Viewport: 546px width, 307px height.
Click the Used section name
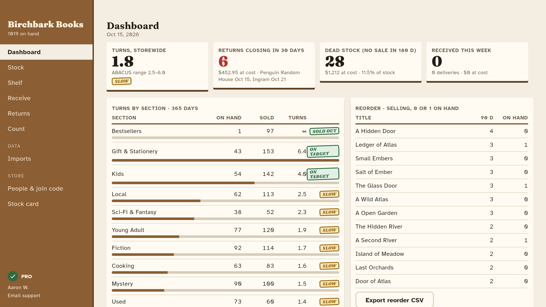119,302
